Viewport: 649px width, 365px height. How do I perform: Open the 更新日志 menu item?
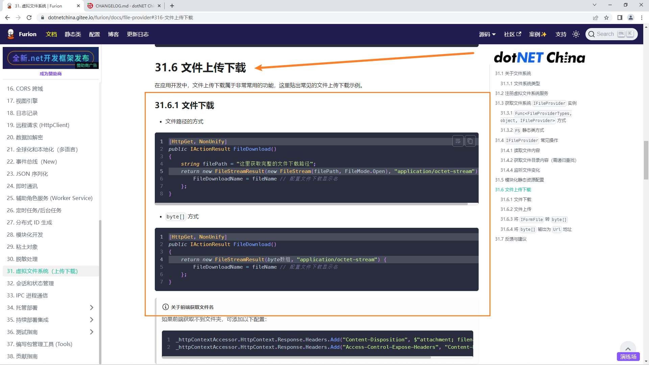pyautogui.click(x=138, y=34)
